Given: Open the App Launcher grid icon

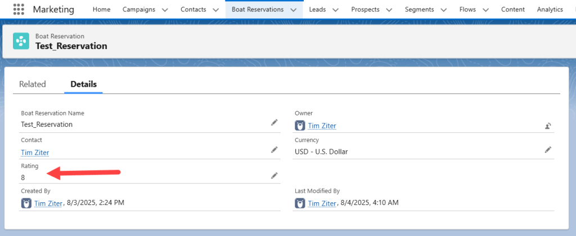Looking at the screenshot, I should 19,10.
